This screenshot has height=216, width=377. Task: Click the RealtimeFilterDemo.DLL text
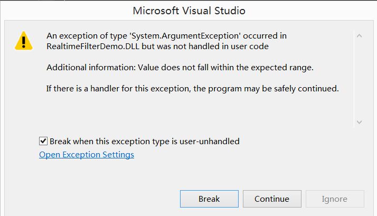click(x=93, y=46)
